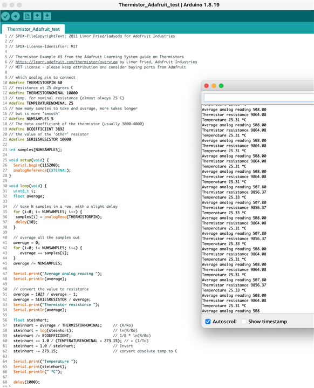Viewport: 314px width, 388px height.
Task: Create a new sketch with the New icon
Action: (x=27, y=16)
